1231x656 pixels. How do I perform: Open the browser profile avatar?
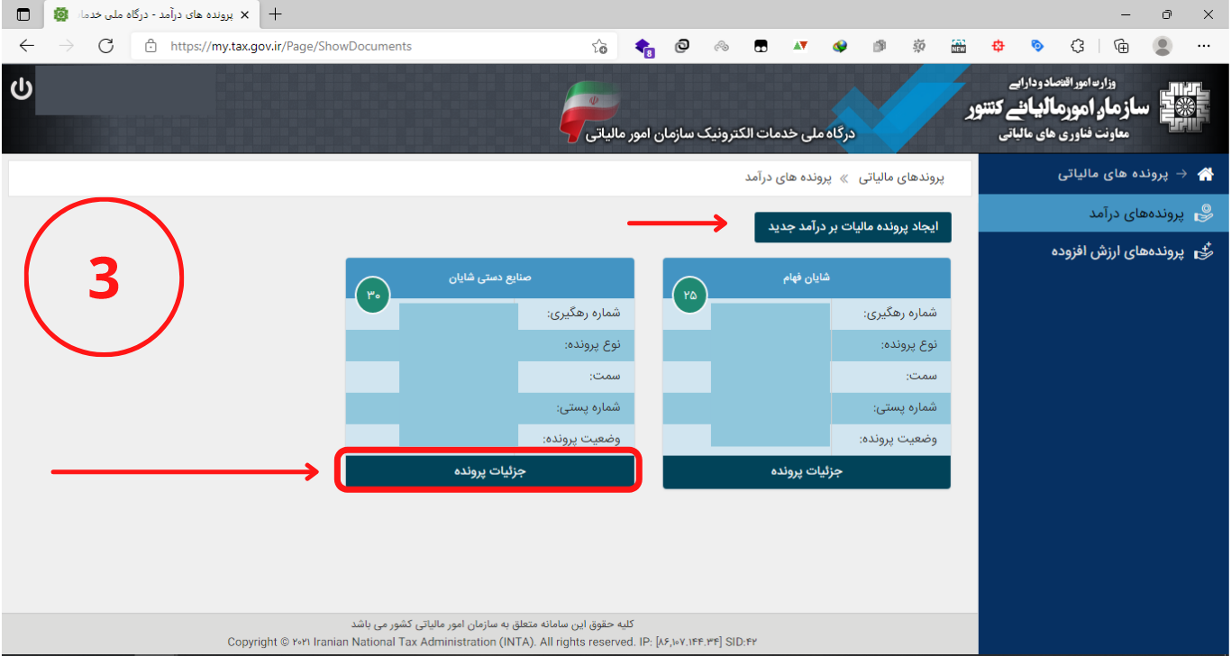pos(1163,46)
